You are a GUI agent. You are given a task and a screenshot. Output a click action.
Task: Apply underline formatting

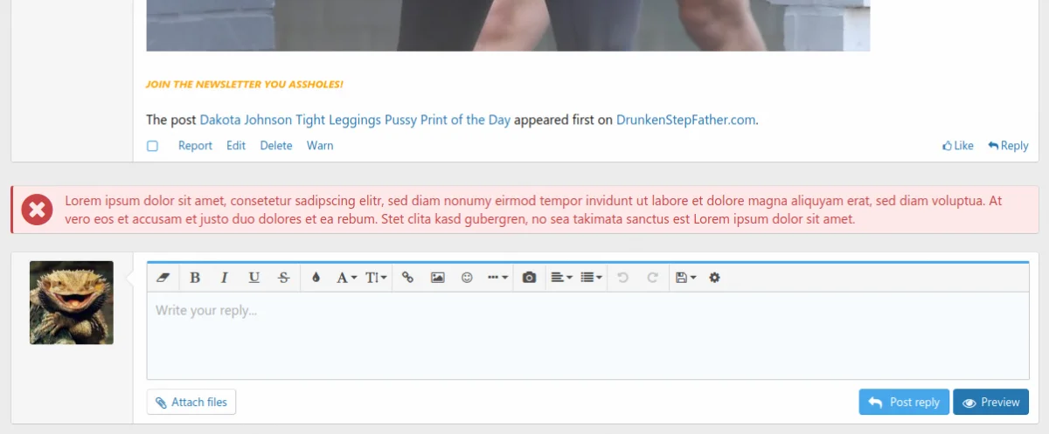click(254, 278)
